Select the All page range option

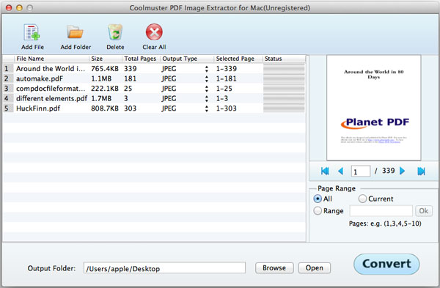[318, 199]
